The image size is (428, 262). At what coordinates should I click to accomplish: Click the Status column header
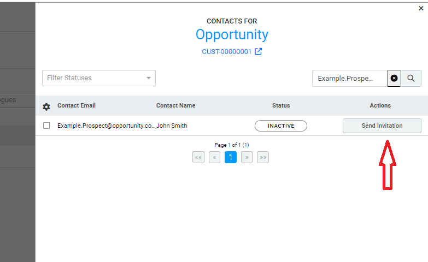coord(281,105)
